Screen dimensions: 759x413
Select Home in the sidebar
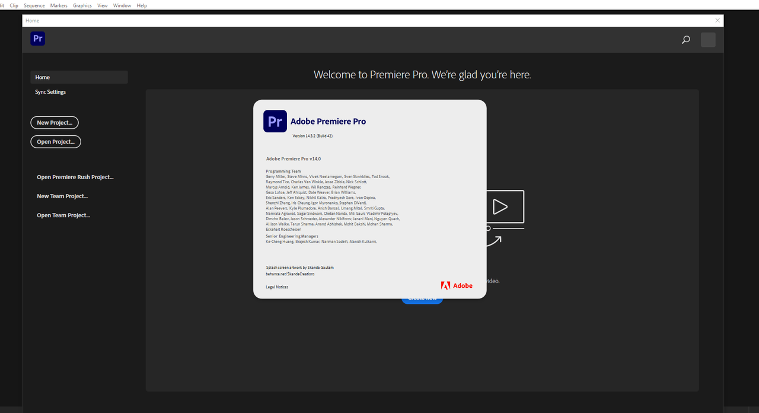[x=79, y=77]
